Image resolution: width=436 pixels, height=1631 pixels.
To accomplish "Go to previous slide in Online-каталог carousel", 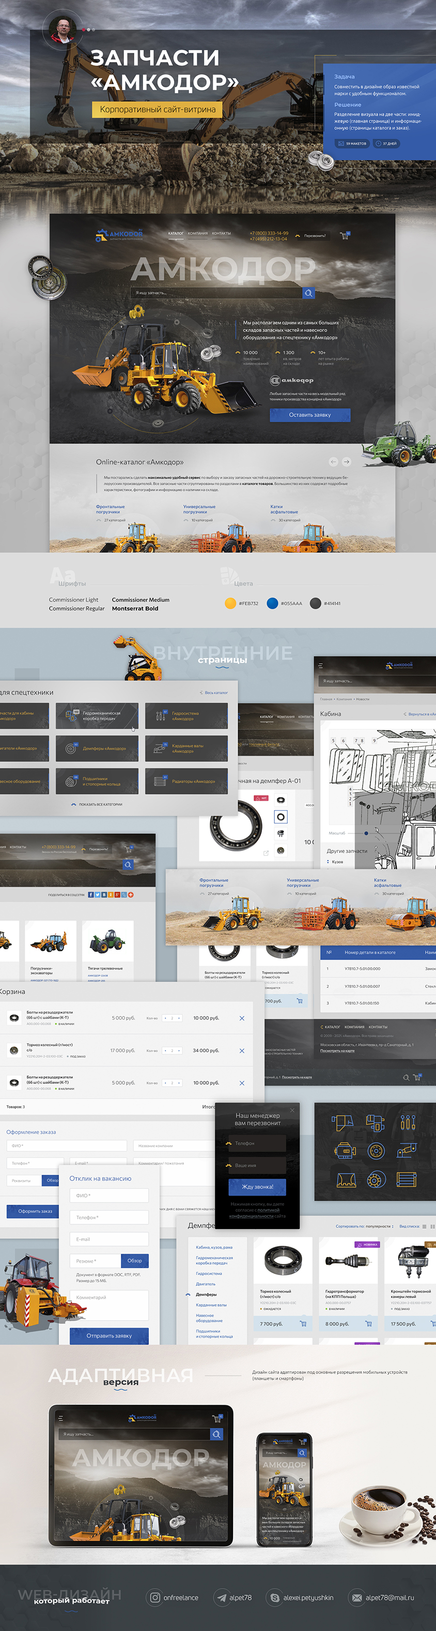I will (334, 461).
